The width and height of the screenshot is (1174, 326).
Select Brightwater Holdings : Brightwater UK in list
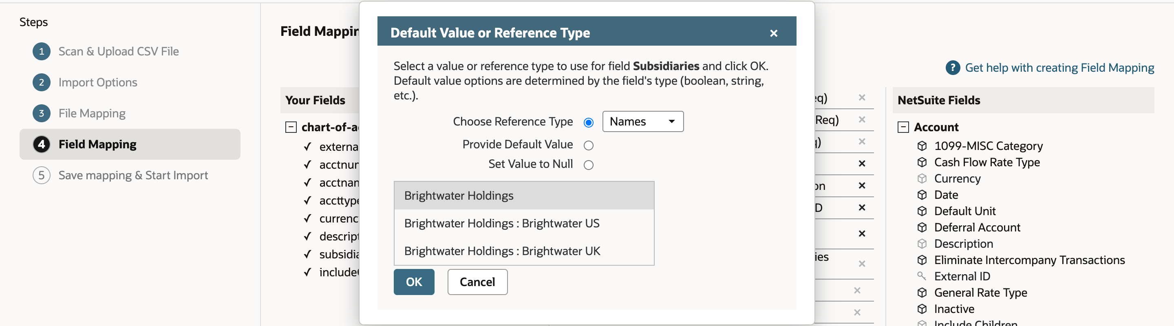click(x=524, y=251)
